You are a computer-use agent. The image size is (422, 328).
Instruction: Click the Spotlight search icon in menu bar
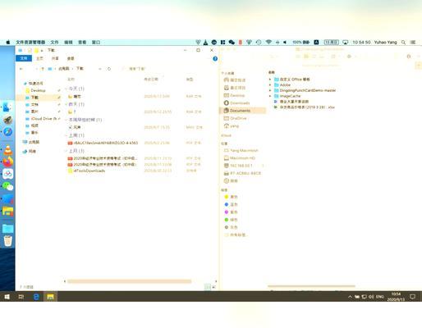click(403, 43)
